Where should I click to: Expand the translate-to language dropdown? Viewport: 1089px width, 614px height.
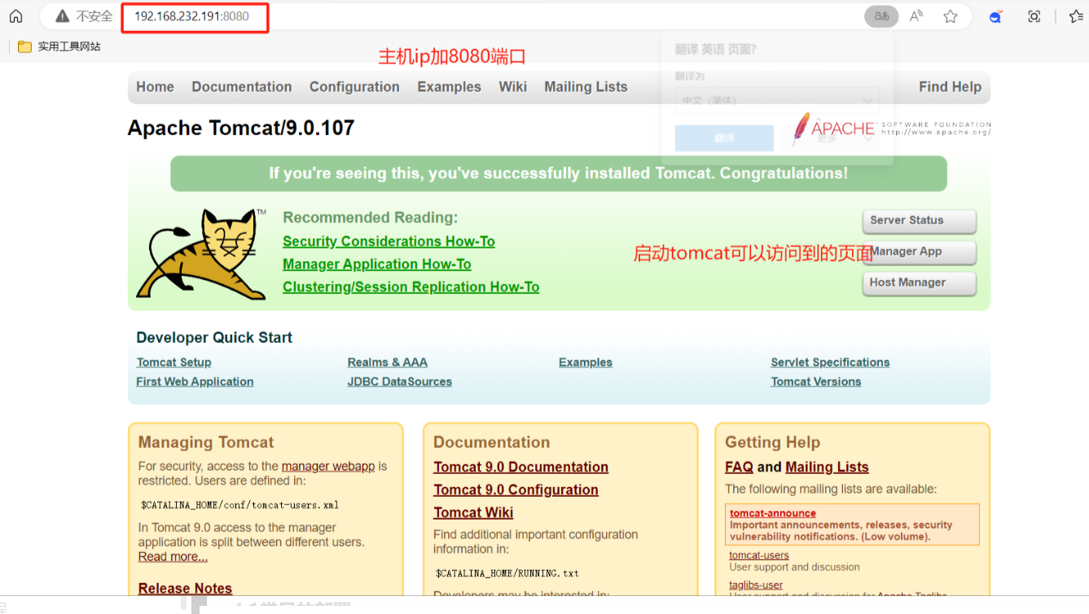tap(777, 100)
